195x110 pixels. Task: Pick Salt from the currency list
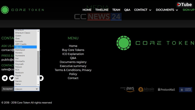(26, 78)
